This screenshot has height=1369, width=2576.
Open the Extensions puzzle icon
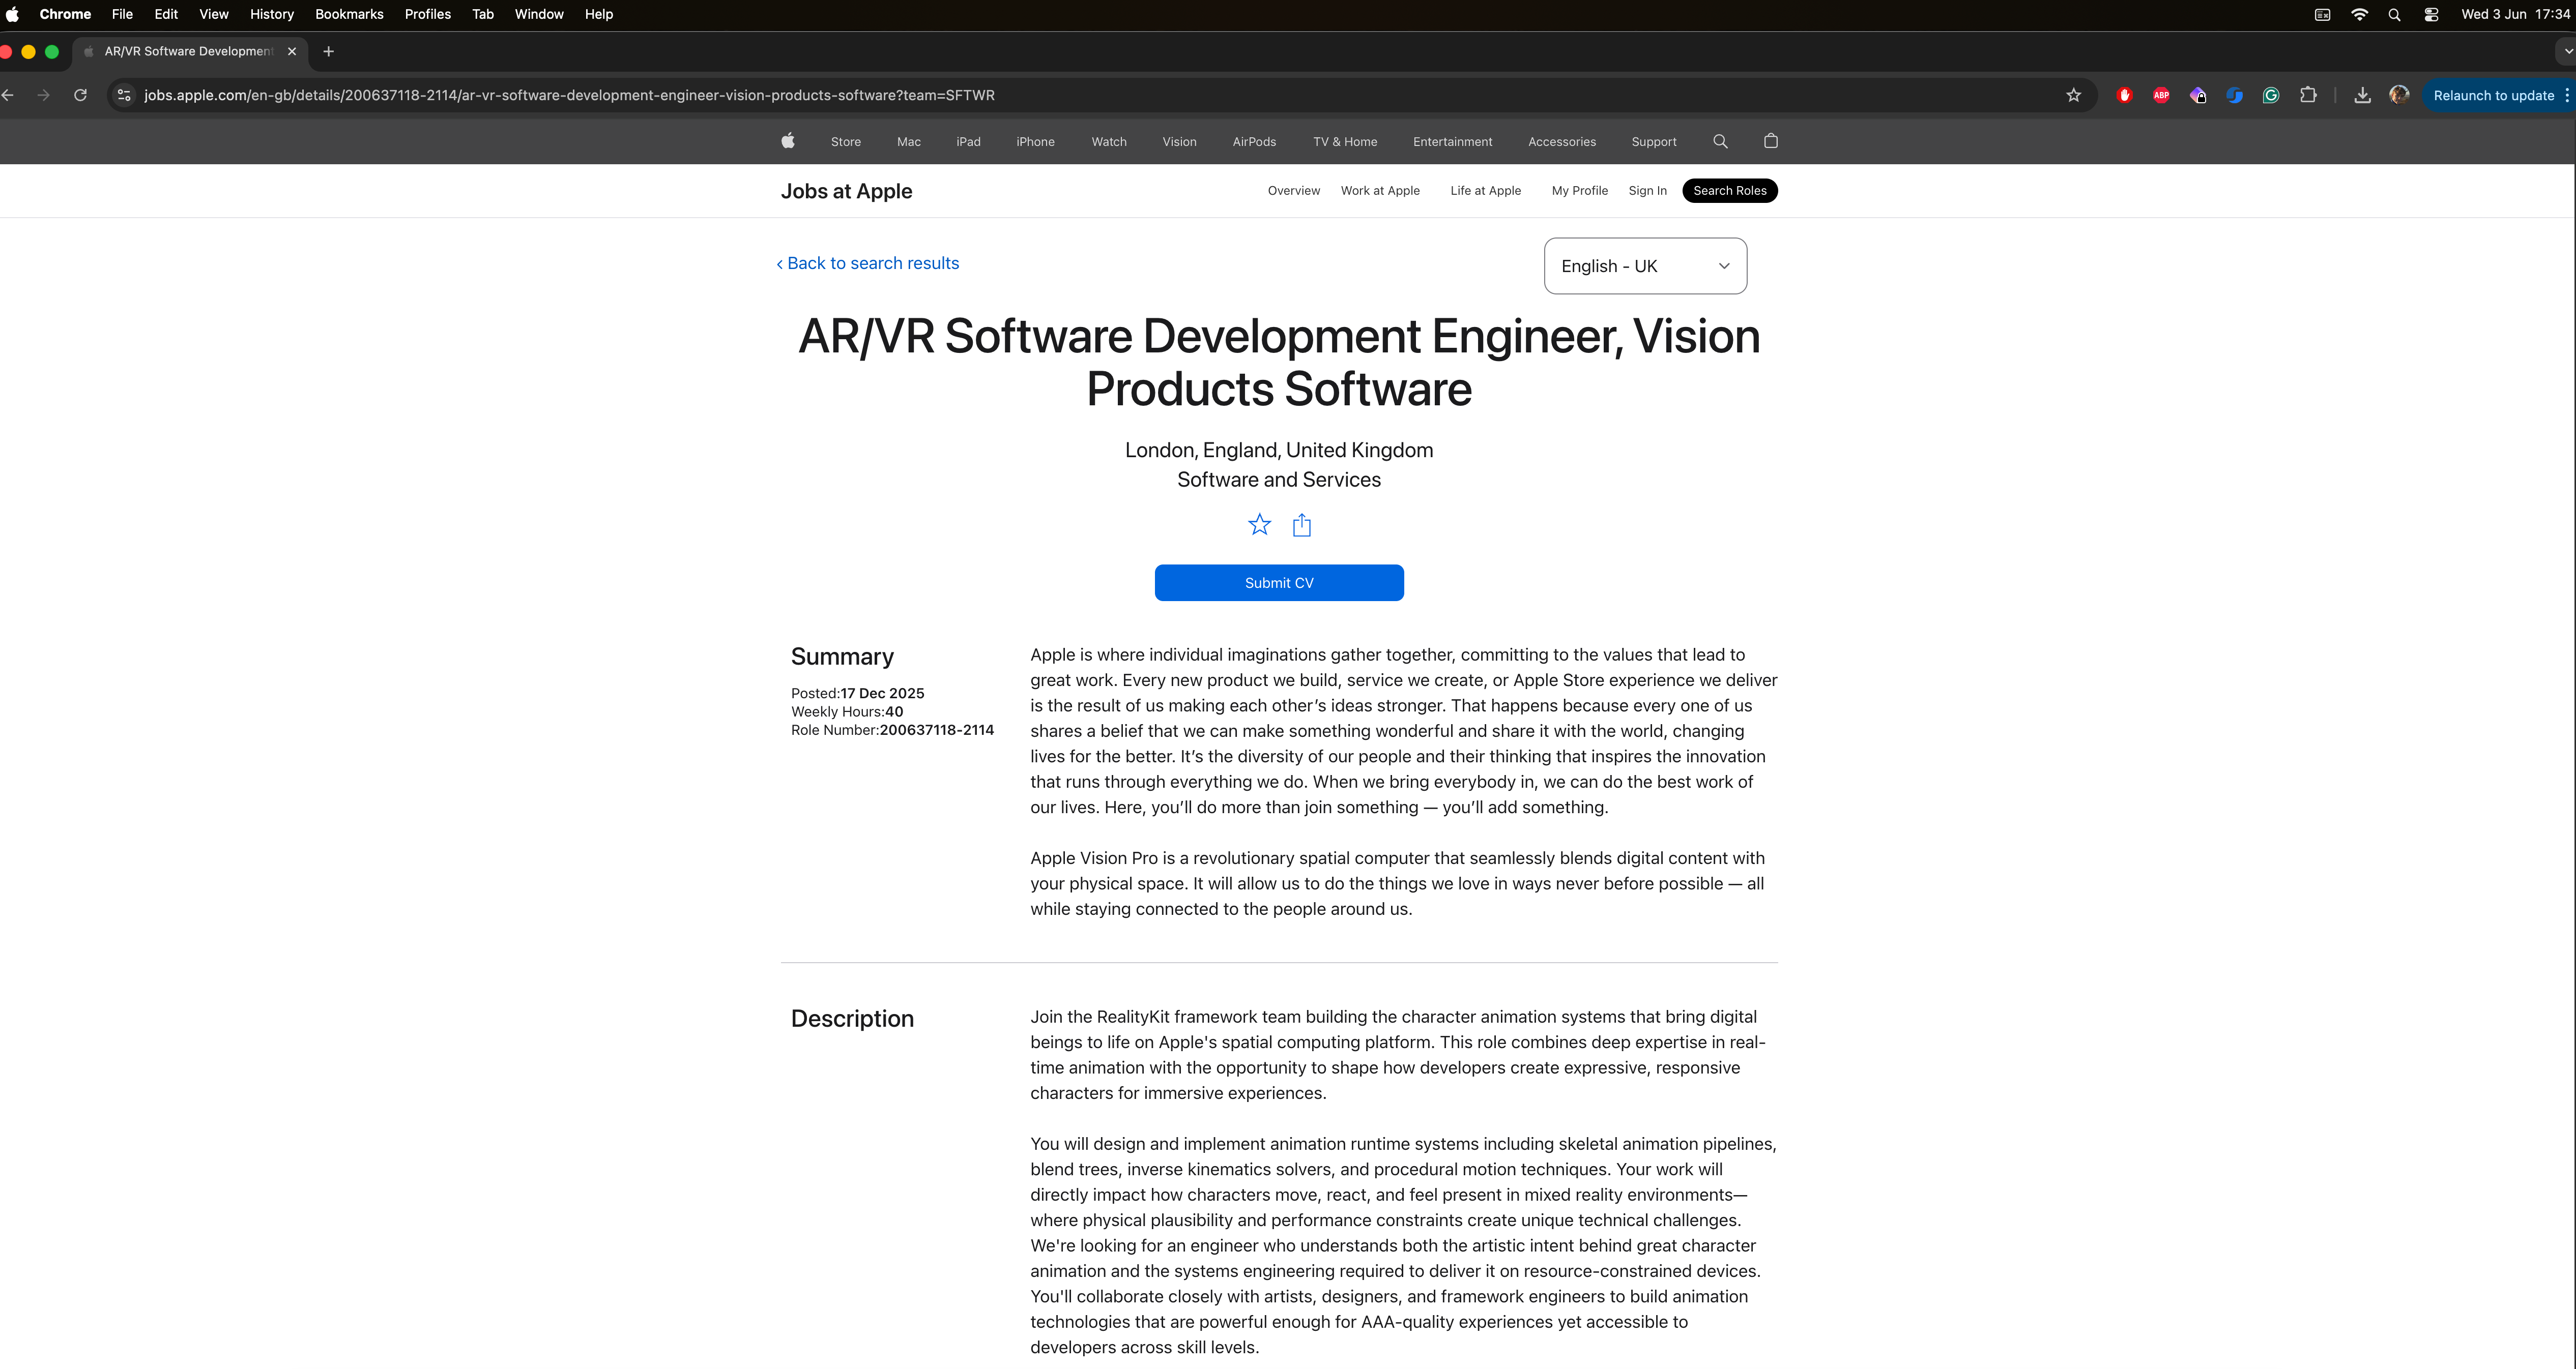[x=2308, y=95]
